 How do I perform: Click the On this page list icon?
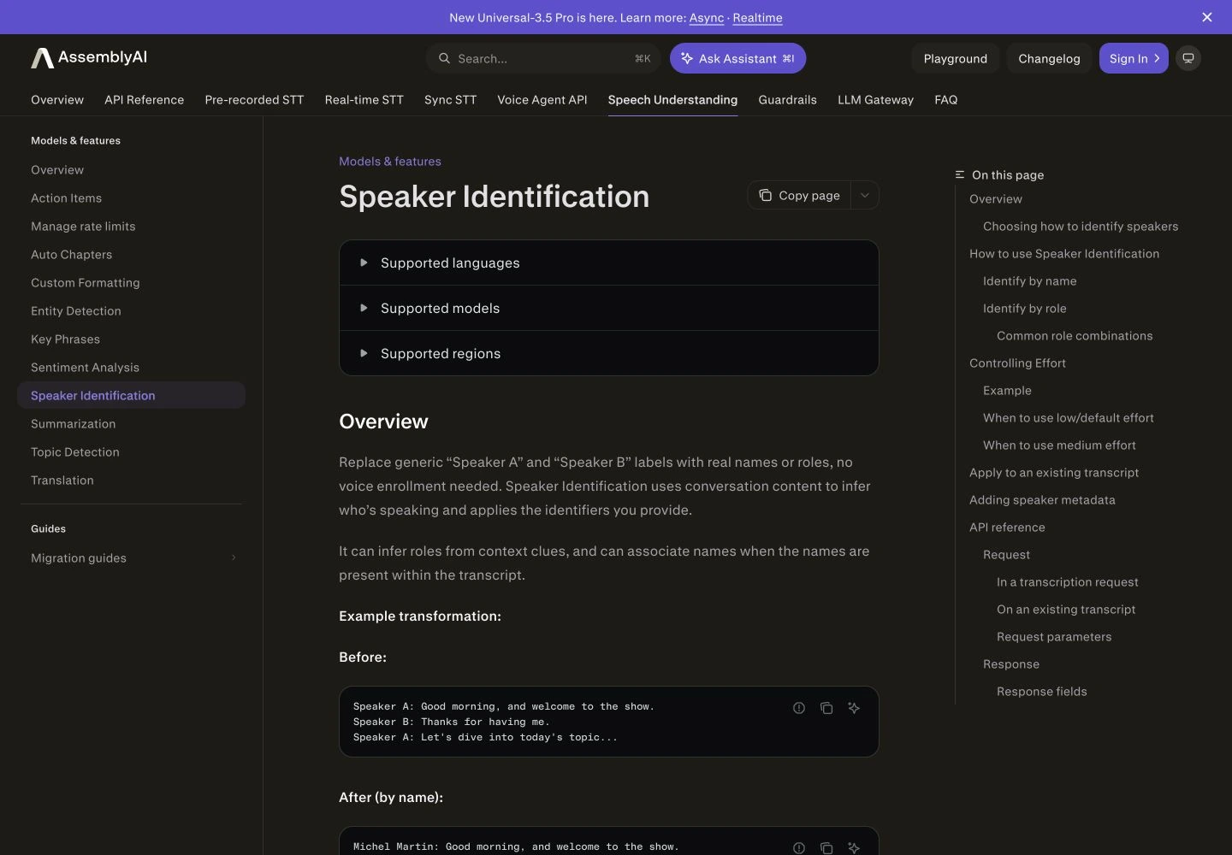(960, 174)
